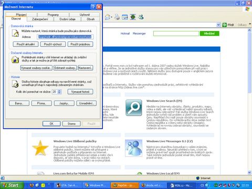Open the Písma fonts dialog
252x189 pixels.
[41, 103]
